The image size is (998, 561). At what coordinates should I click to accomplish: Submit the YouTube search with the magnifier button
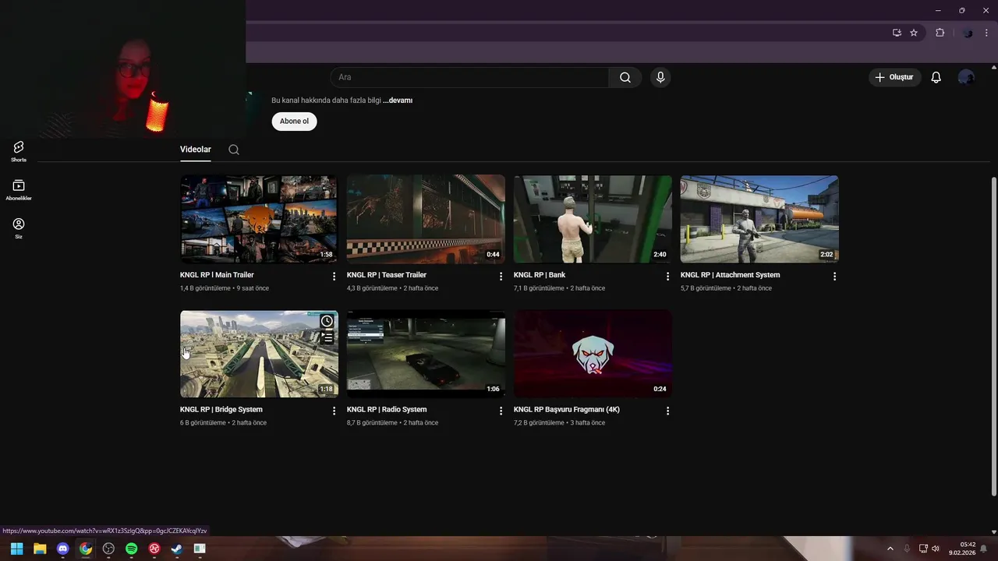coord(625,77)
